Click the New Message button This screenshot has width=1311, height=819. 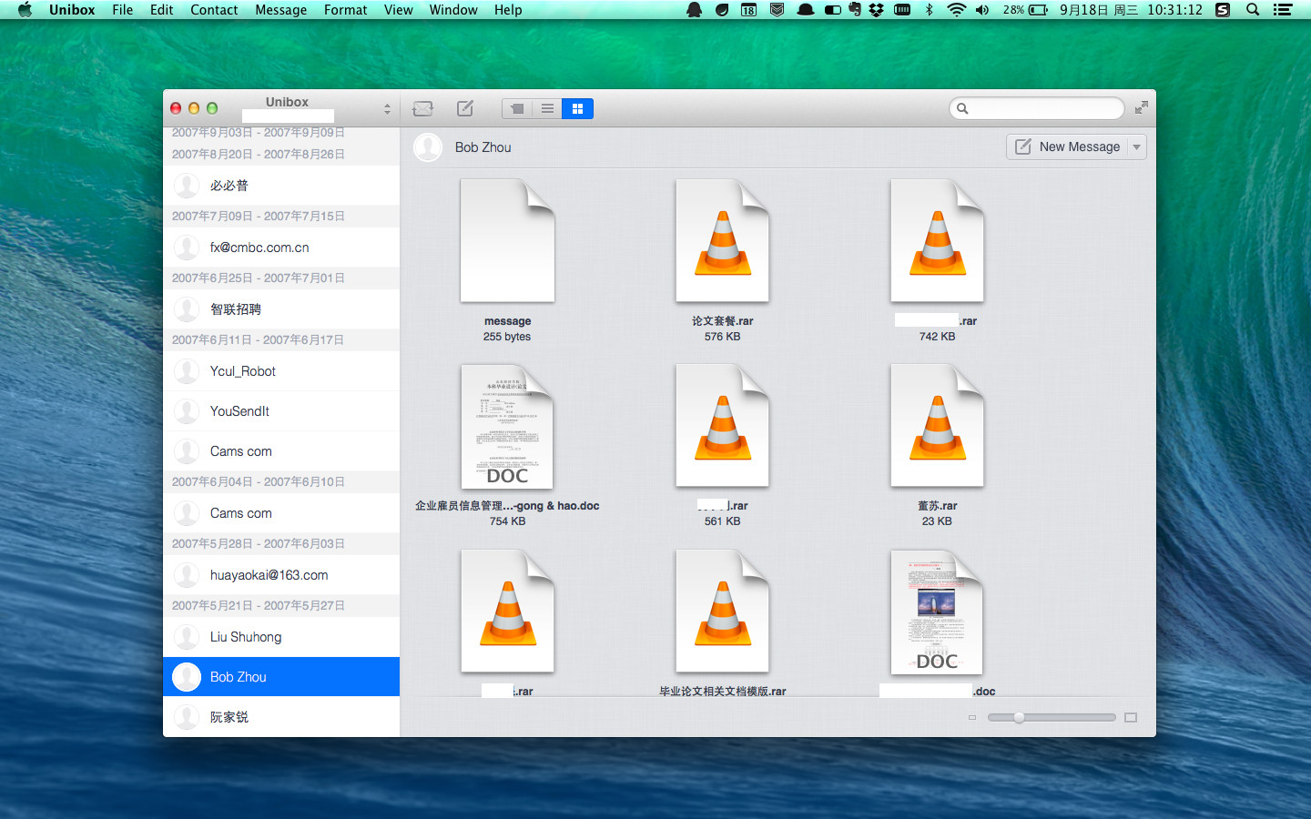coord(1068,147)
